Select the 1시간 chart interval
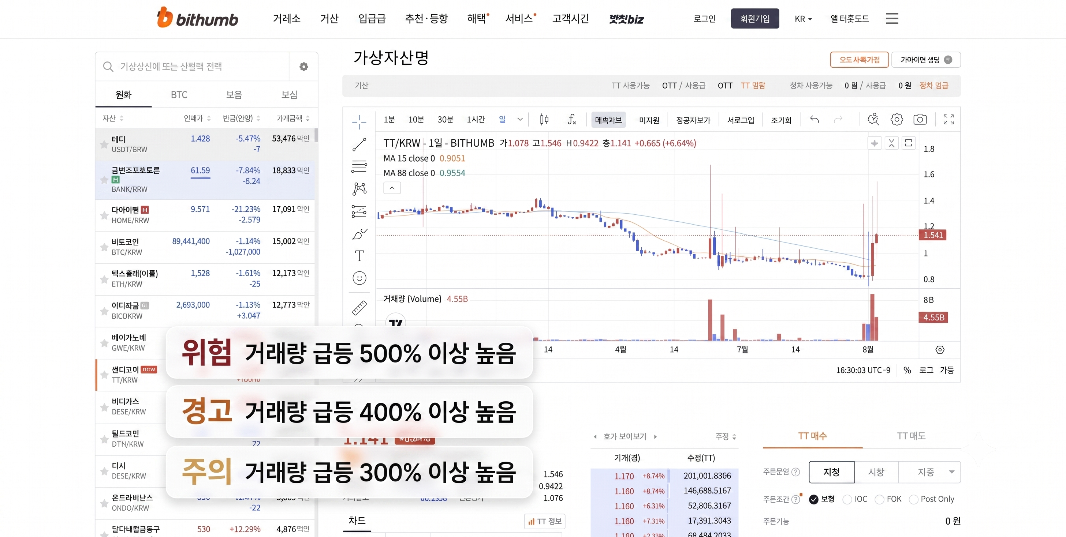Viewport: 1066px width, 537px height. [x=476, y=120]
